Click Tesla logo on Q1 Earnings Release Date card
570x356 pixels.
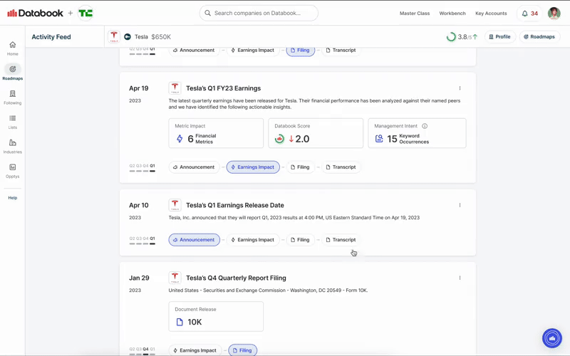pyautogui.click(x=175, y=205)
